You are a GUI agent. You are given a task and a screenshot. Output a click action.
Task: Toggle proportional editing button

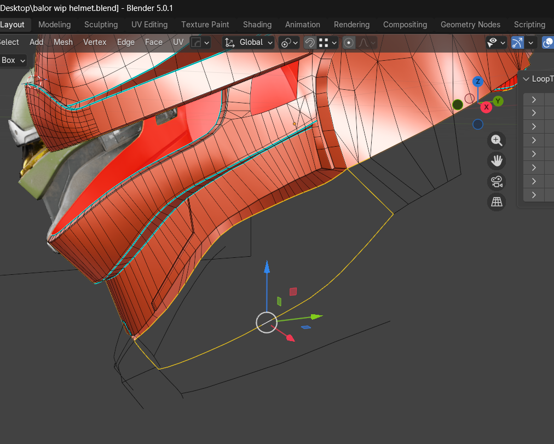pos(349,43)
